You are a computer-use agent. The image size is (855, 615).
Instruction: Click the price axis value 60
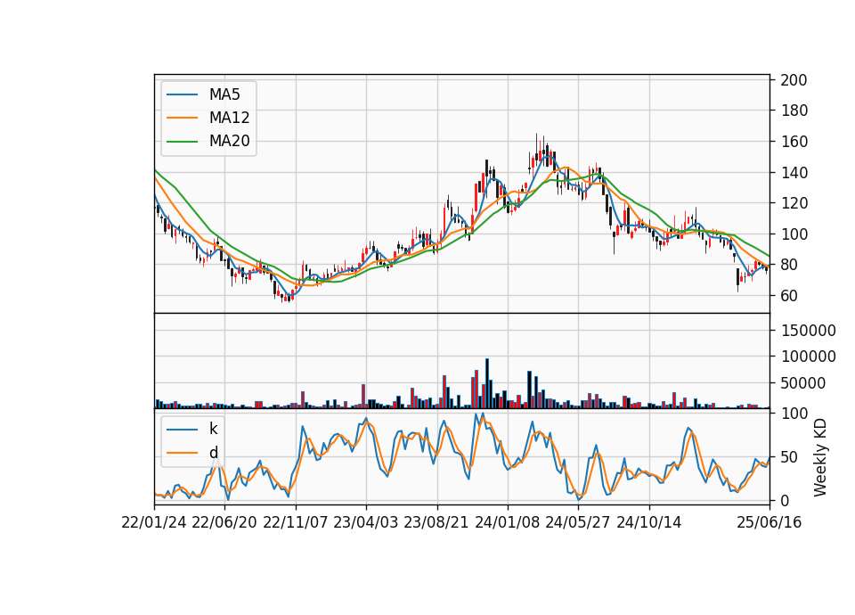click(790, 296)
